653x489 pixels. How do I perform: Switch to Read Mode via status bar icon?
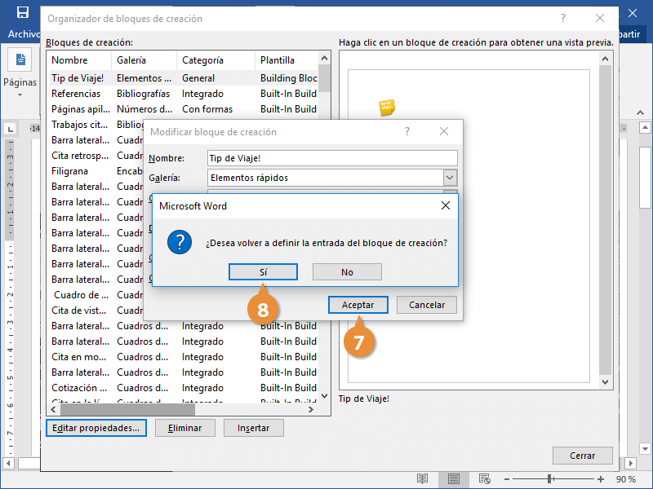click(x=423, y=479)
